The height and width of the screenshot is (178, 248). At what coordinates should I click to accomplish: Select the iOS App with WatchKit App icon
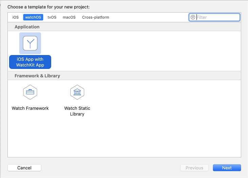30,43
